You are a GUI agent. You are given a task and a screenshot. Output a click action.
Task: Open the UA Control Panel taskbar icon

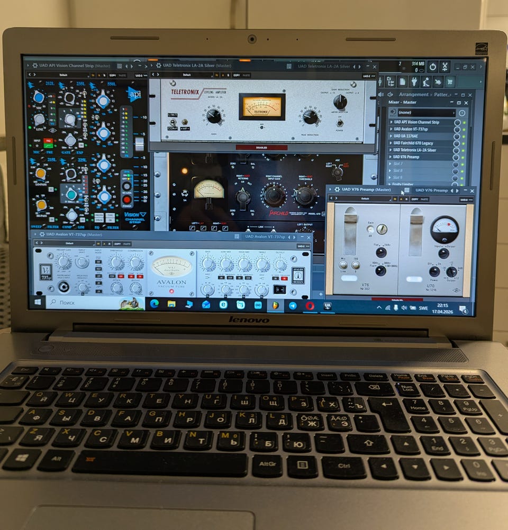point(328,306)
